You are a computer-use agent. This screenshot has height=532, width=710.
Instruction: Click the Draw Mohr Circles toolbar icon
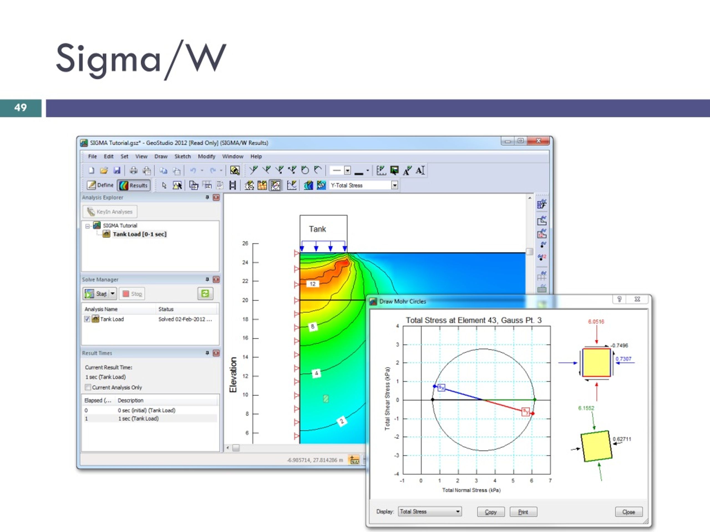(275, 185)
